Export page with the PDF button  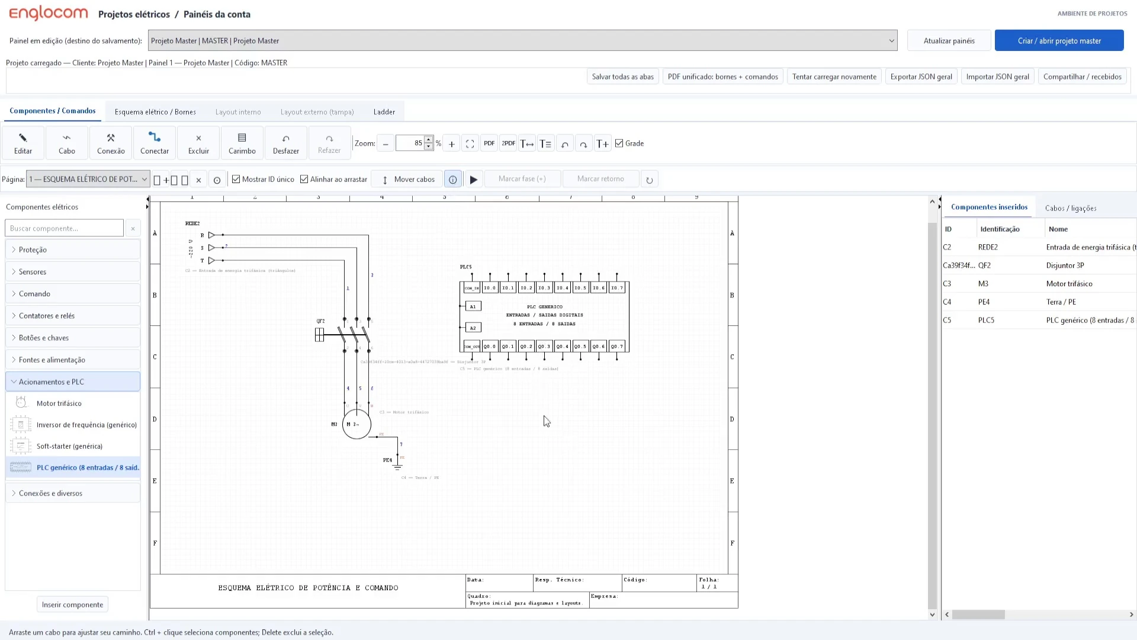[489, 143]
